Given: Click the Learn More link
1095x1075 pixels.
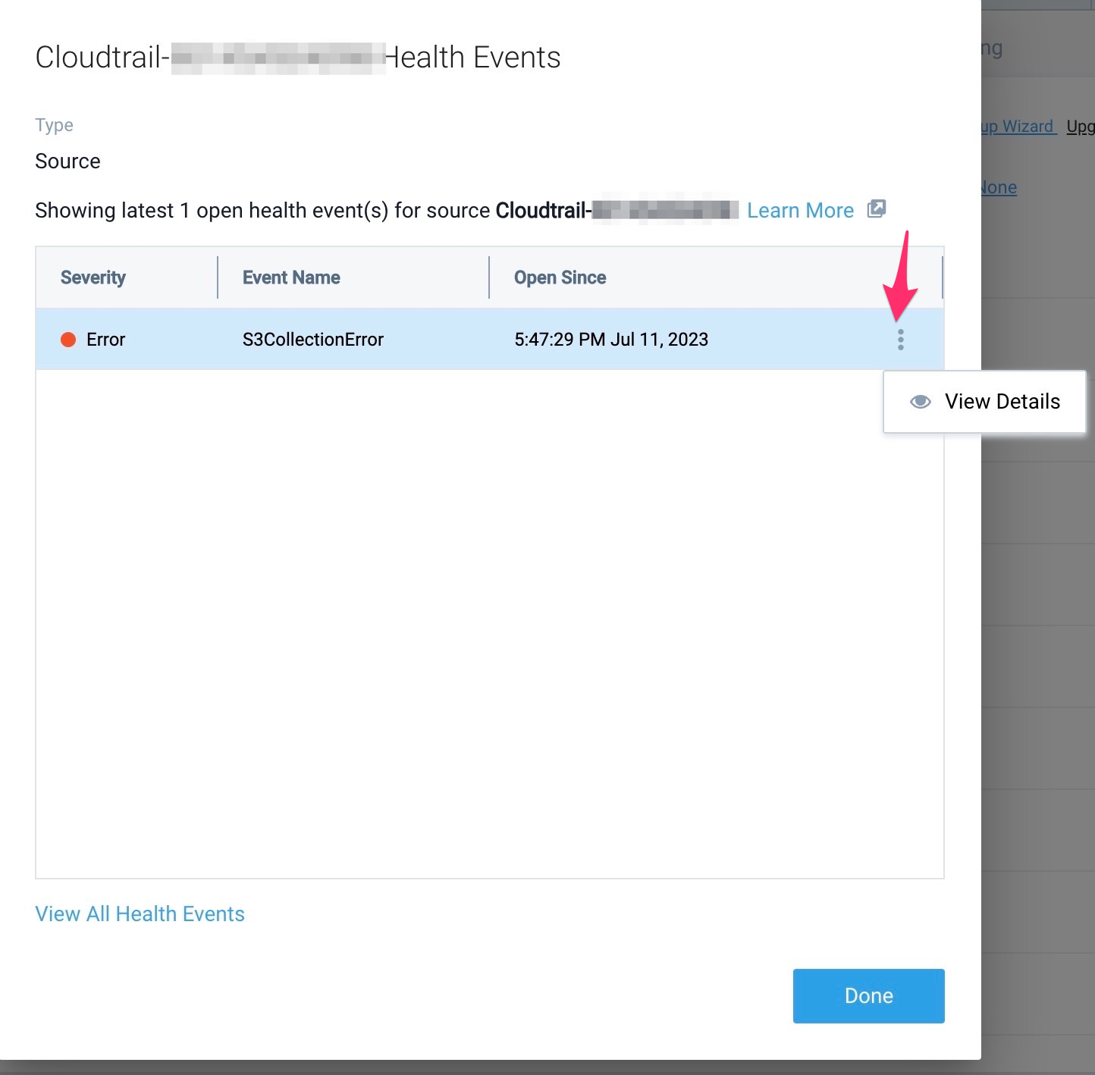Looking at the screenshot, I should click(800, 210).
